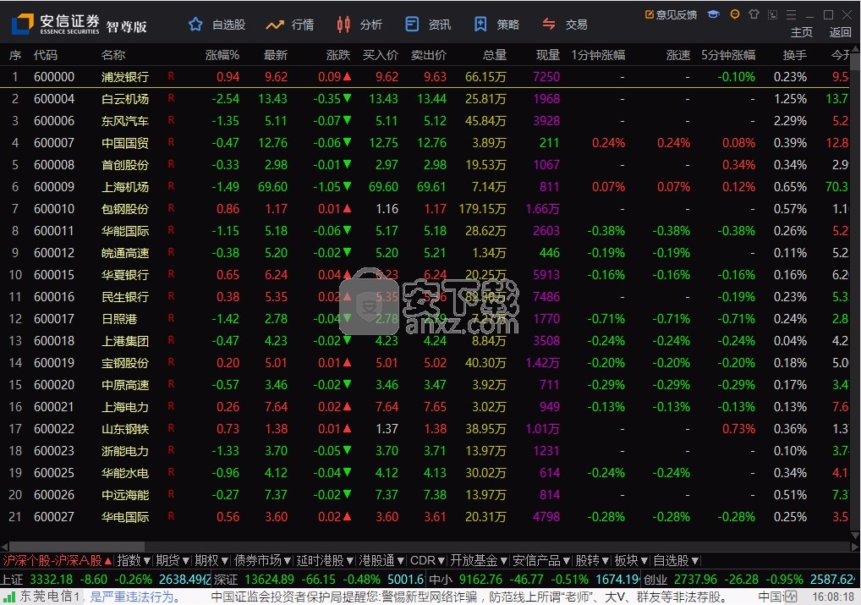Click the 返回 back link
The width and height of the screenshot is (861, 605).
click(x=840, y=32)
